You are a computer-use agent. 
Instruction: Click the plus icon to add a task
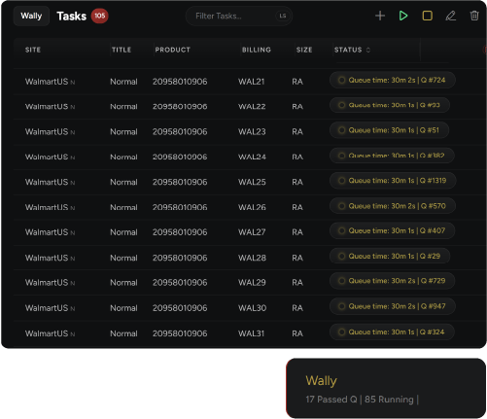(x=380, y=16)
